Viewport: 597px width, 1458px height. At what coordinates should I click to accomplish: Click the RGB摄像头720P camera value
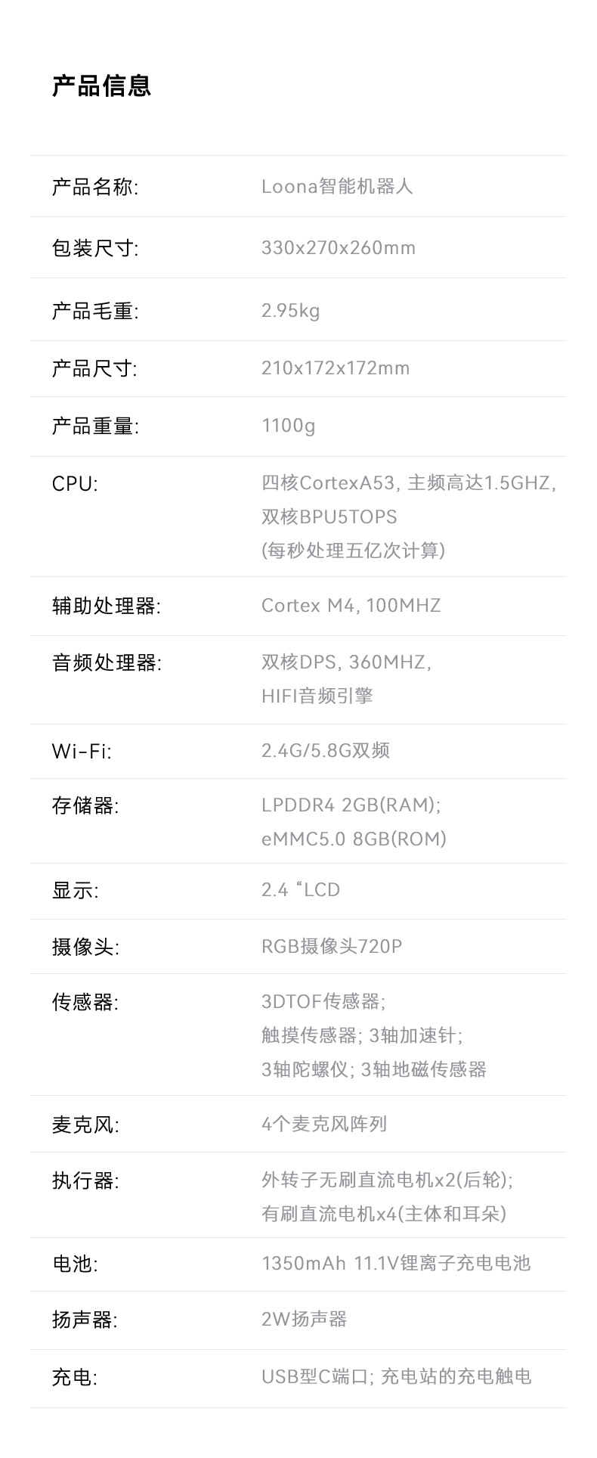click(x=332, y=946)
